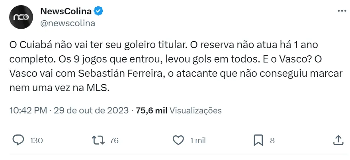Click the reply speech bubble icon
Screen dimensions: 350x160
tap(18, 140)
